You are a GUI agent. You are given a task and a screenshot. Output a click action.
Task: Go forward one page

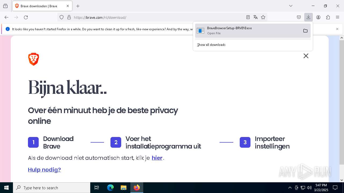point(16,17)
